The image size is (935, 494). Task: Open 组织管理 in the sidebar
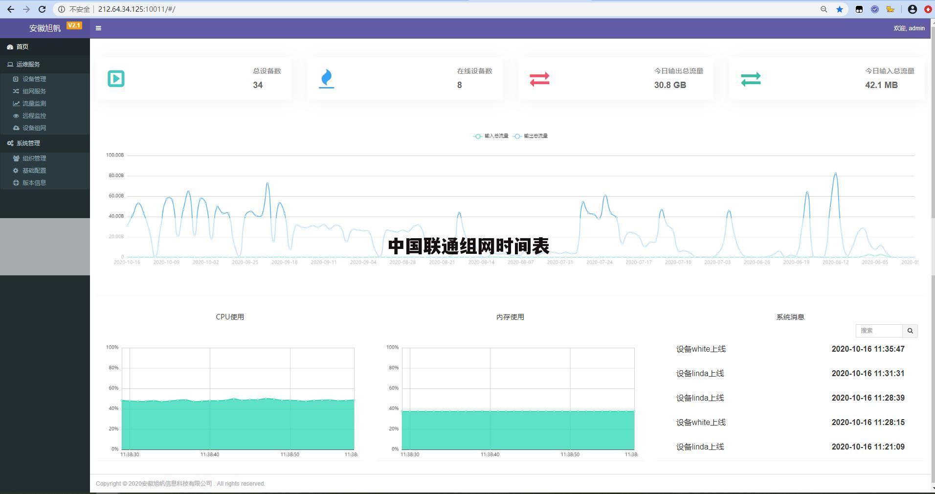click(x=45, y=158)
